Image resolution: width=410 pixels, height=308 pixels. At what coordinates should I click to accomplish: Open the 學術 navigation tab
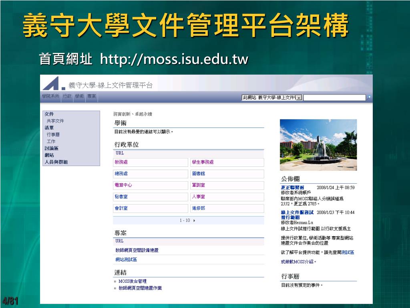(x=80, y=96)
